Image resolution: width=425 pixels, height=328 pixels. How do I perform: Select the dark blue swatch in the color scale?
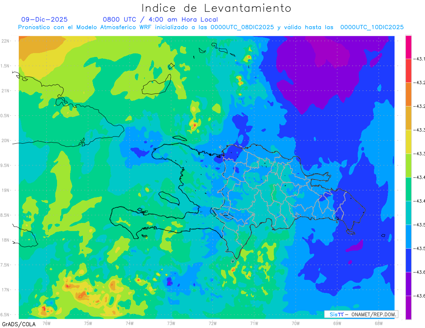click(408, 260)
